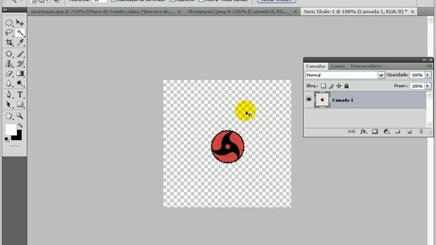Select the Clone Stamp tool

9,63
